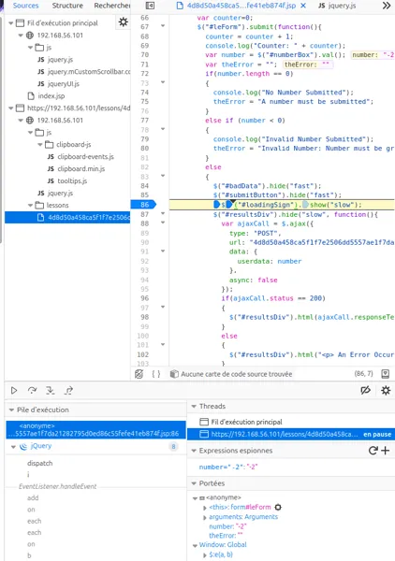Open jqueryUI.js in the sources tree
Image resolution: width=395 pixels, height=561 pixels.
coord(58,84)
